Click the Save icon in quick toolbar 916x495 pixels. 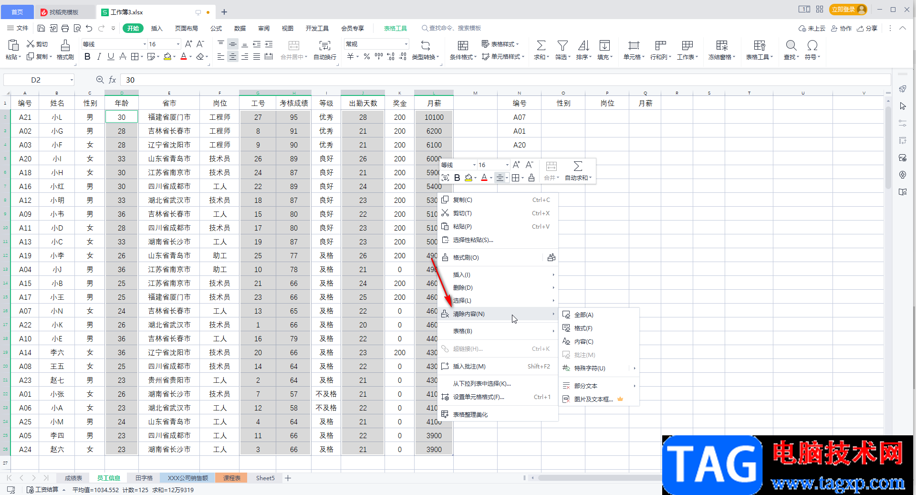41,28
